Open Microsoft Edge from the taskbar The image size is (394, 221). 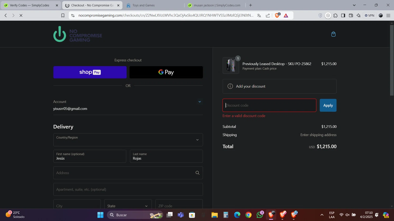[x=237, y=215]
